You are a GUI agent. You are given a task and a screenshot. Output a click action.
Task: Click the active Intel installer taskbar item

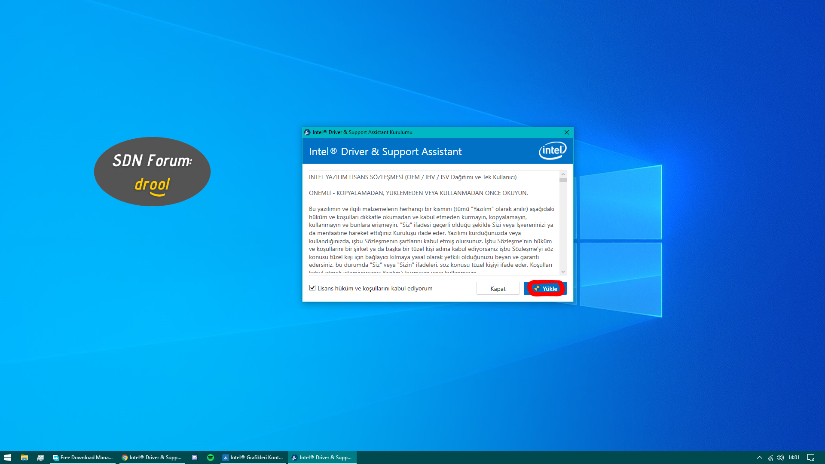click(x=322, y=458)
